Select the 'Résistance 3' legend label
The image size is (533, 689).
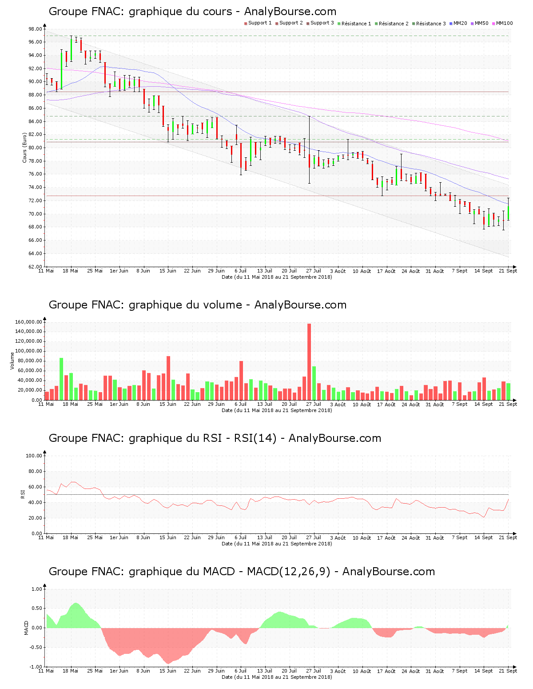[431, 24]
